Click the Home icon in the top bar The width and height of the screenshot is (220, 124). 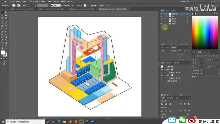(6, 2)
